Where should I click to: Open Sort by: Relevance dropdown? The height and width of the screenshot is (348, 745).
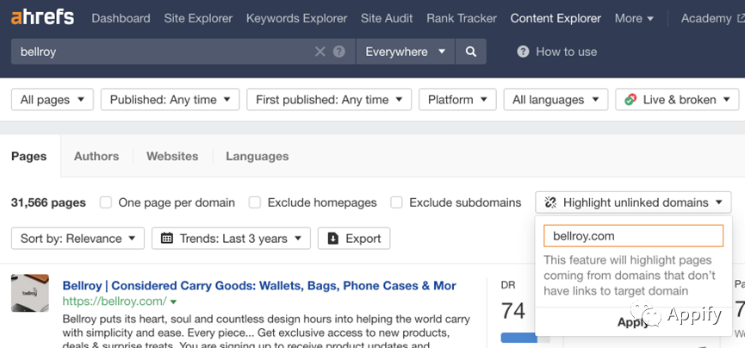(78, 239)
